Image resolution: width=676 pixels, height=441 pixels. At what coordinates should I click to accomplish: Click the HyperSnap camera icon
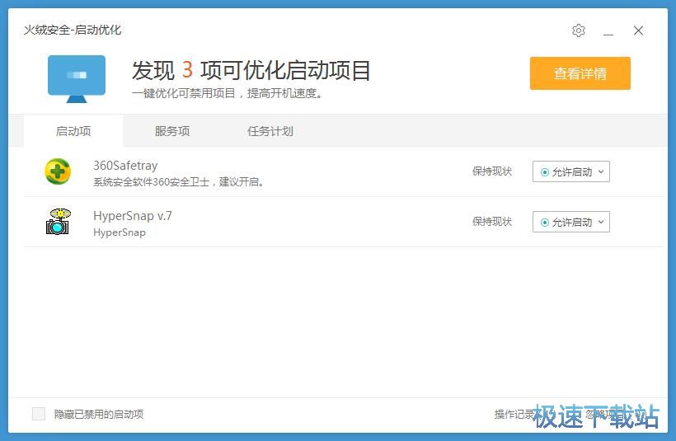click(x=59, y=222)
